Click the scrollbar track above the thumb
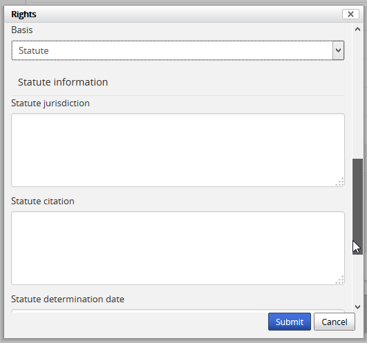The image size is (367, 343). pos(357,97)
